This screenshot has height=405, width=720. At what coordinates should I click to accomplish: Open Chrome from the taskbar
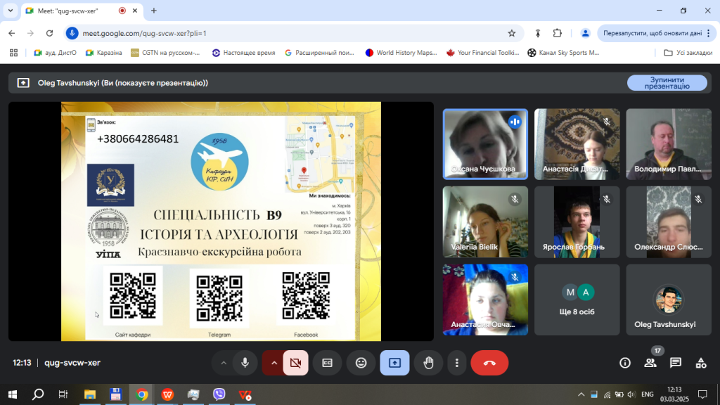click(x=142, y=394)
